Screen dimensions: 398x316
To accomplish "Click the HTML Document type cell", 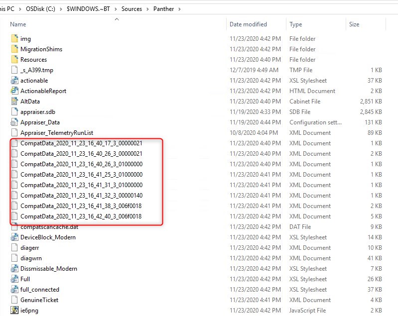I will (x=312, y=91).
